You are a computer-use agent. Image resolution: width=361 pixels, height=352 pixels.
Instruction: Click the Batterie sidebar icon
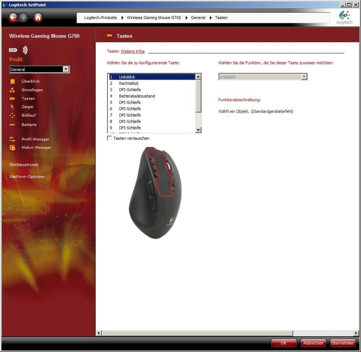tap(12, 125)
